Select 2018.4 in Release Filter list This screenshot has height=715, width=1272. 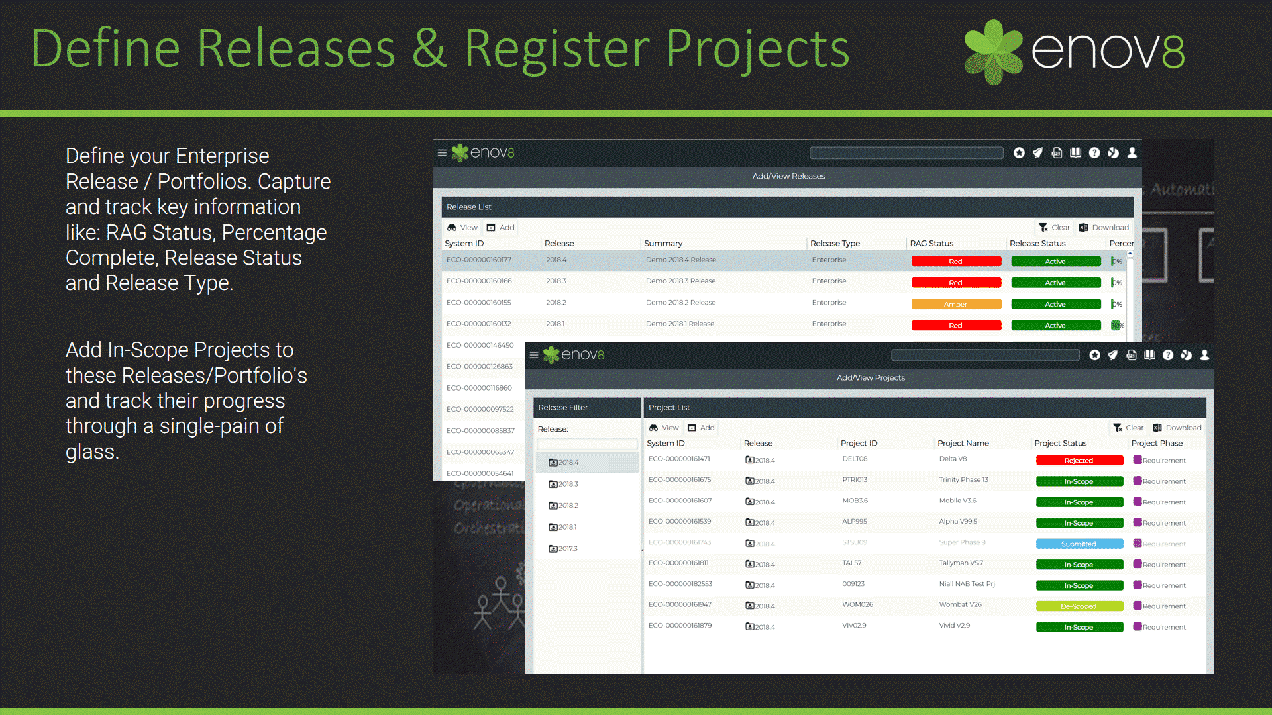587,463
